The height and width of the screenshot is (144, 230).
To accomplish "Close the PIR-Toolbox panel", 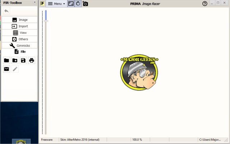I will tap(34, 2).
